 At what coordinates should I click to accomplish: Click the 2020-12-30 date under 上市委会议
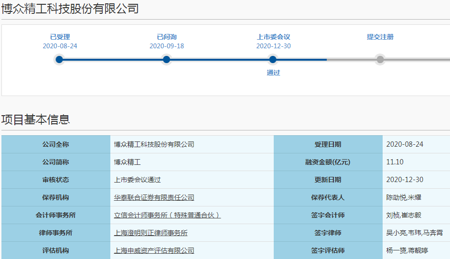click(x=273, y=46)
